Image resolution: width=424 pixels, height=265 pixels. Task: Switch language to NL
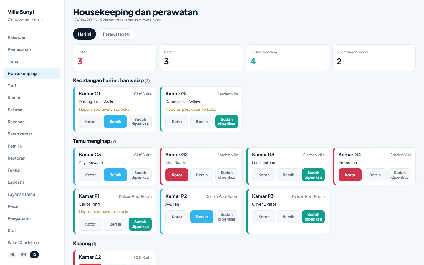pyautogui.click(x=12, y=255)
